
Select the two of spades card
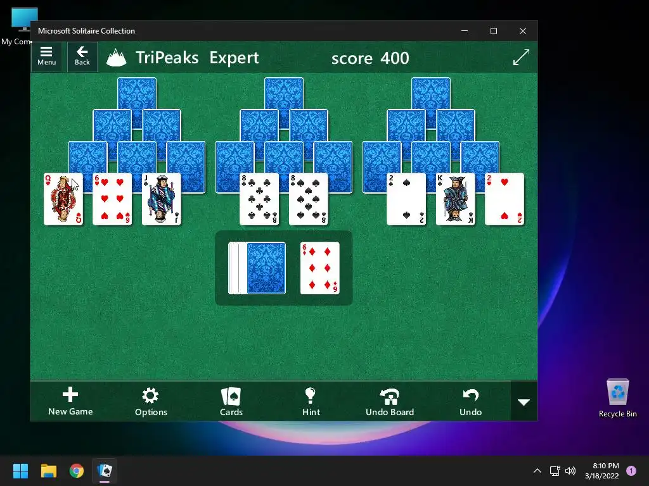(406, 199)
